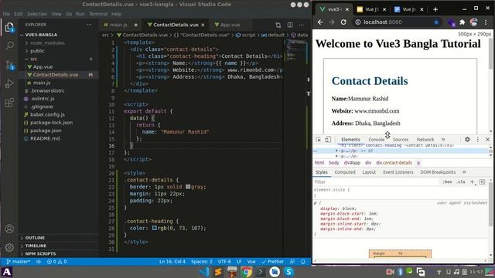The width and height of the screenshot is (495, 278).
Task: Open editor More Actions ellipsis
Action: point(302,25)
